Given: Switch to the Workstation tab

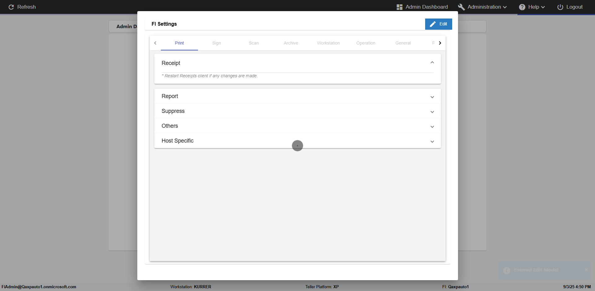Looking at the screenshot, I should point(328,43).
